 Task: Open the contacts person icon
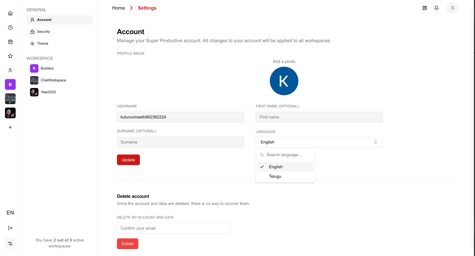(x=10, y=70)
